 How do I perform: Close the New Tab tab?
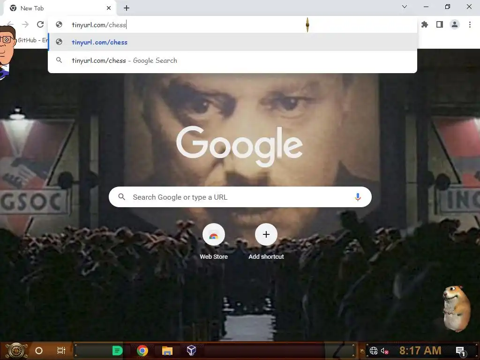(109, 8)
